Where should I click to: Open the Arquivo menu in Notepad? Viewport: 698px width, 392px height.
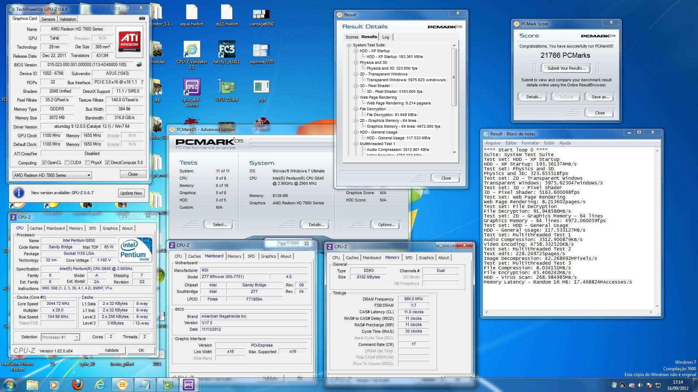coord(493,143)
